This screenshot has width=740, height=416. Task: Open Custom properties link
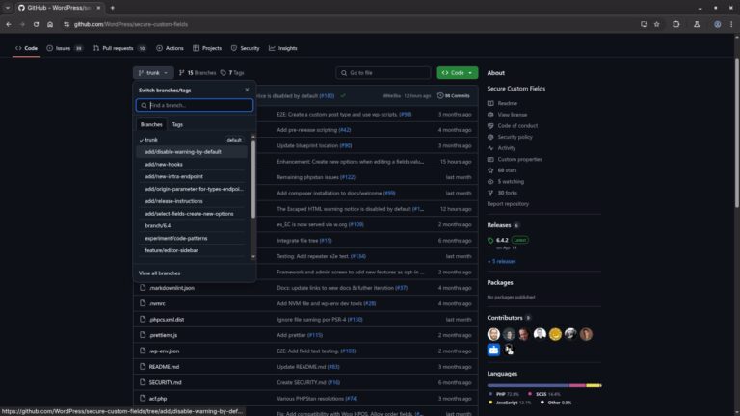tap(515, 160)
